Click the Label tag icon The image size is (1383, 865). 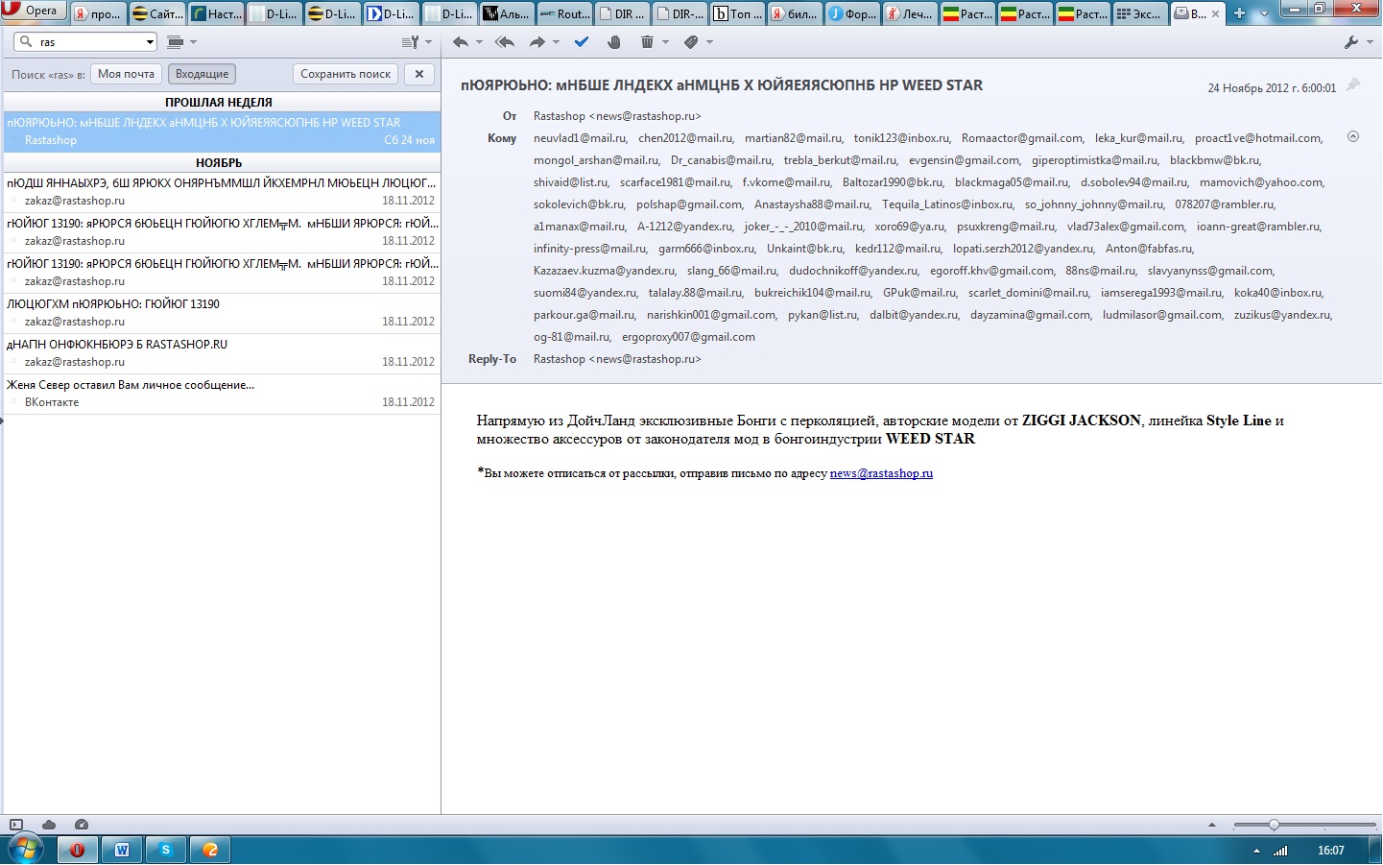coord(691,42)
